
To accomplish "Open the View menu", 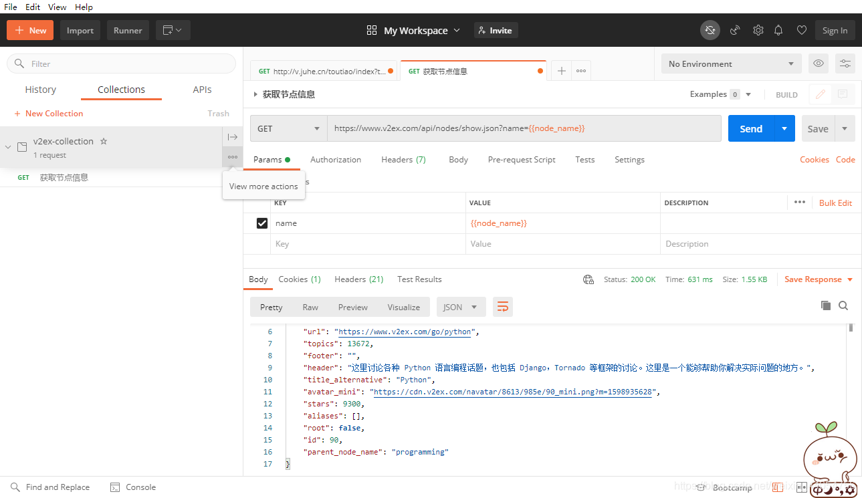I will tap(58, 7).
